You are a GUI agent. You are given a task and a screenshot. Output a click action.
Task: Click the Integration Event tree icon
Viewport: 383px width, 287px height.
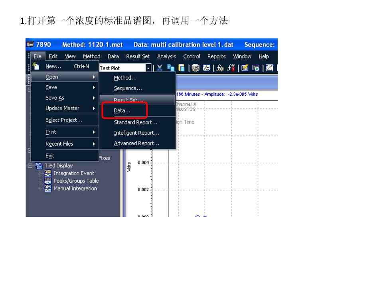coord(48,173)
